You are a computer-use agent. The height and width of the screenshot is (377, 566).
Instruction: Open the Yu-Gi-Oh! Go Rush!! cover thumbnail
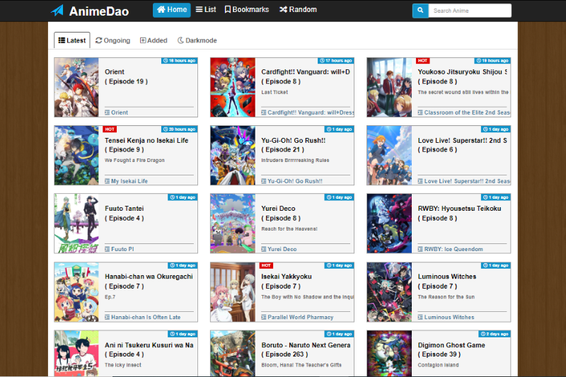(233, 156)
